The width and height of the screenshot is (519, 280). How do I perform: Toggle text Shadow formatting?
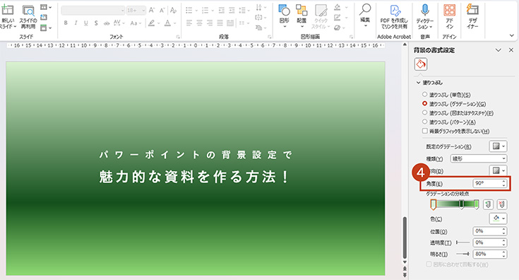point(96,23)
